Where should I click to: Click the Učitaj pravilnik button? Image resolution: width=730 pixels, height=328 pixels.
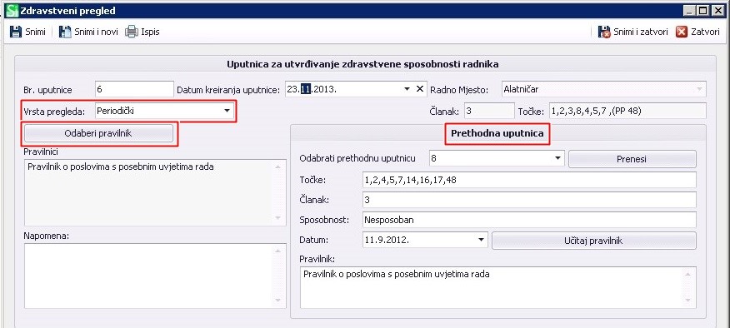coord(593,241)
